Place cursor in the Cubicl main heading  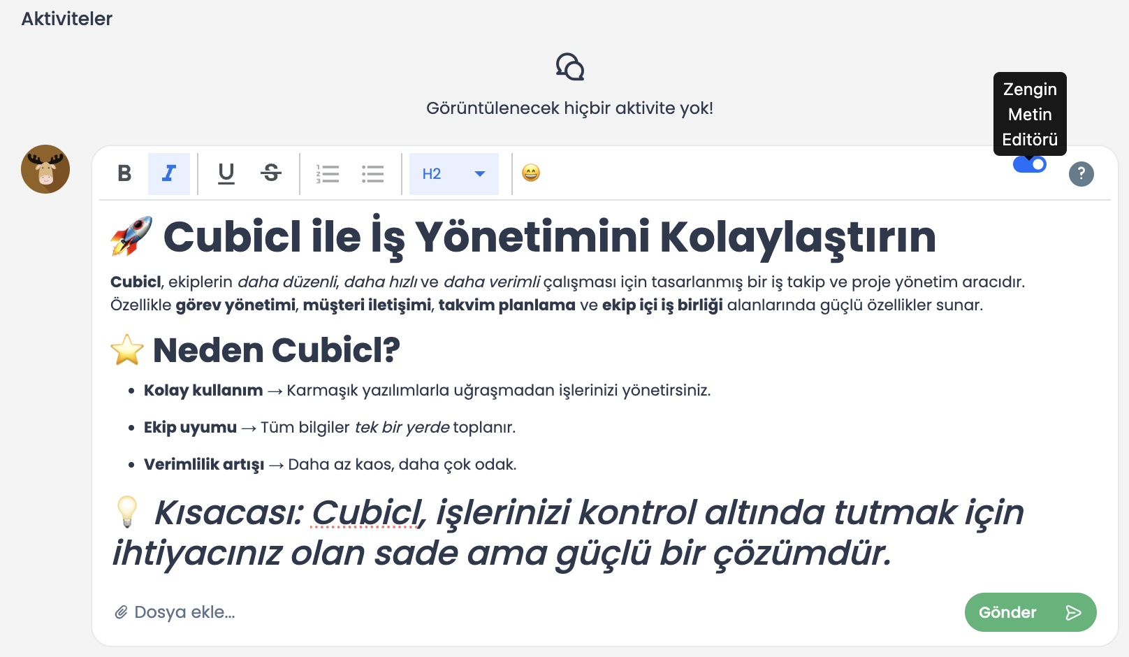coord(548,238)
